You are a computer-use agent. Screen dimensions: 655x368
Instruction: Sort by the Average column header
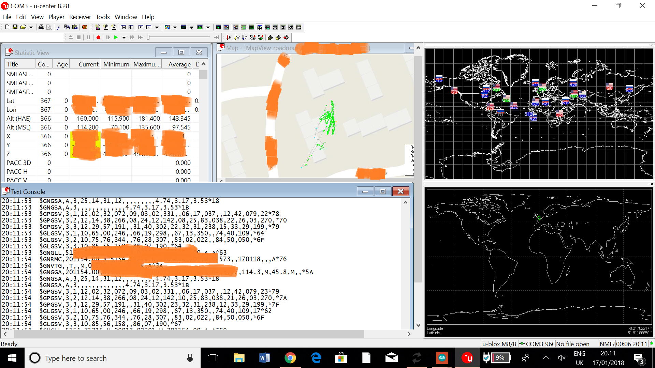177,64
